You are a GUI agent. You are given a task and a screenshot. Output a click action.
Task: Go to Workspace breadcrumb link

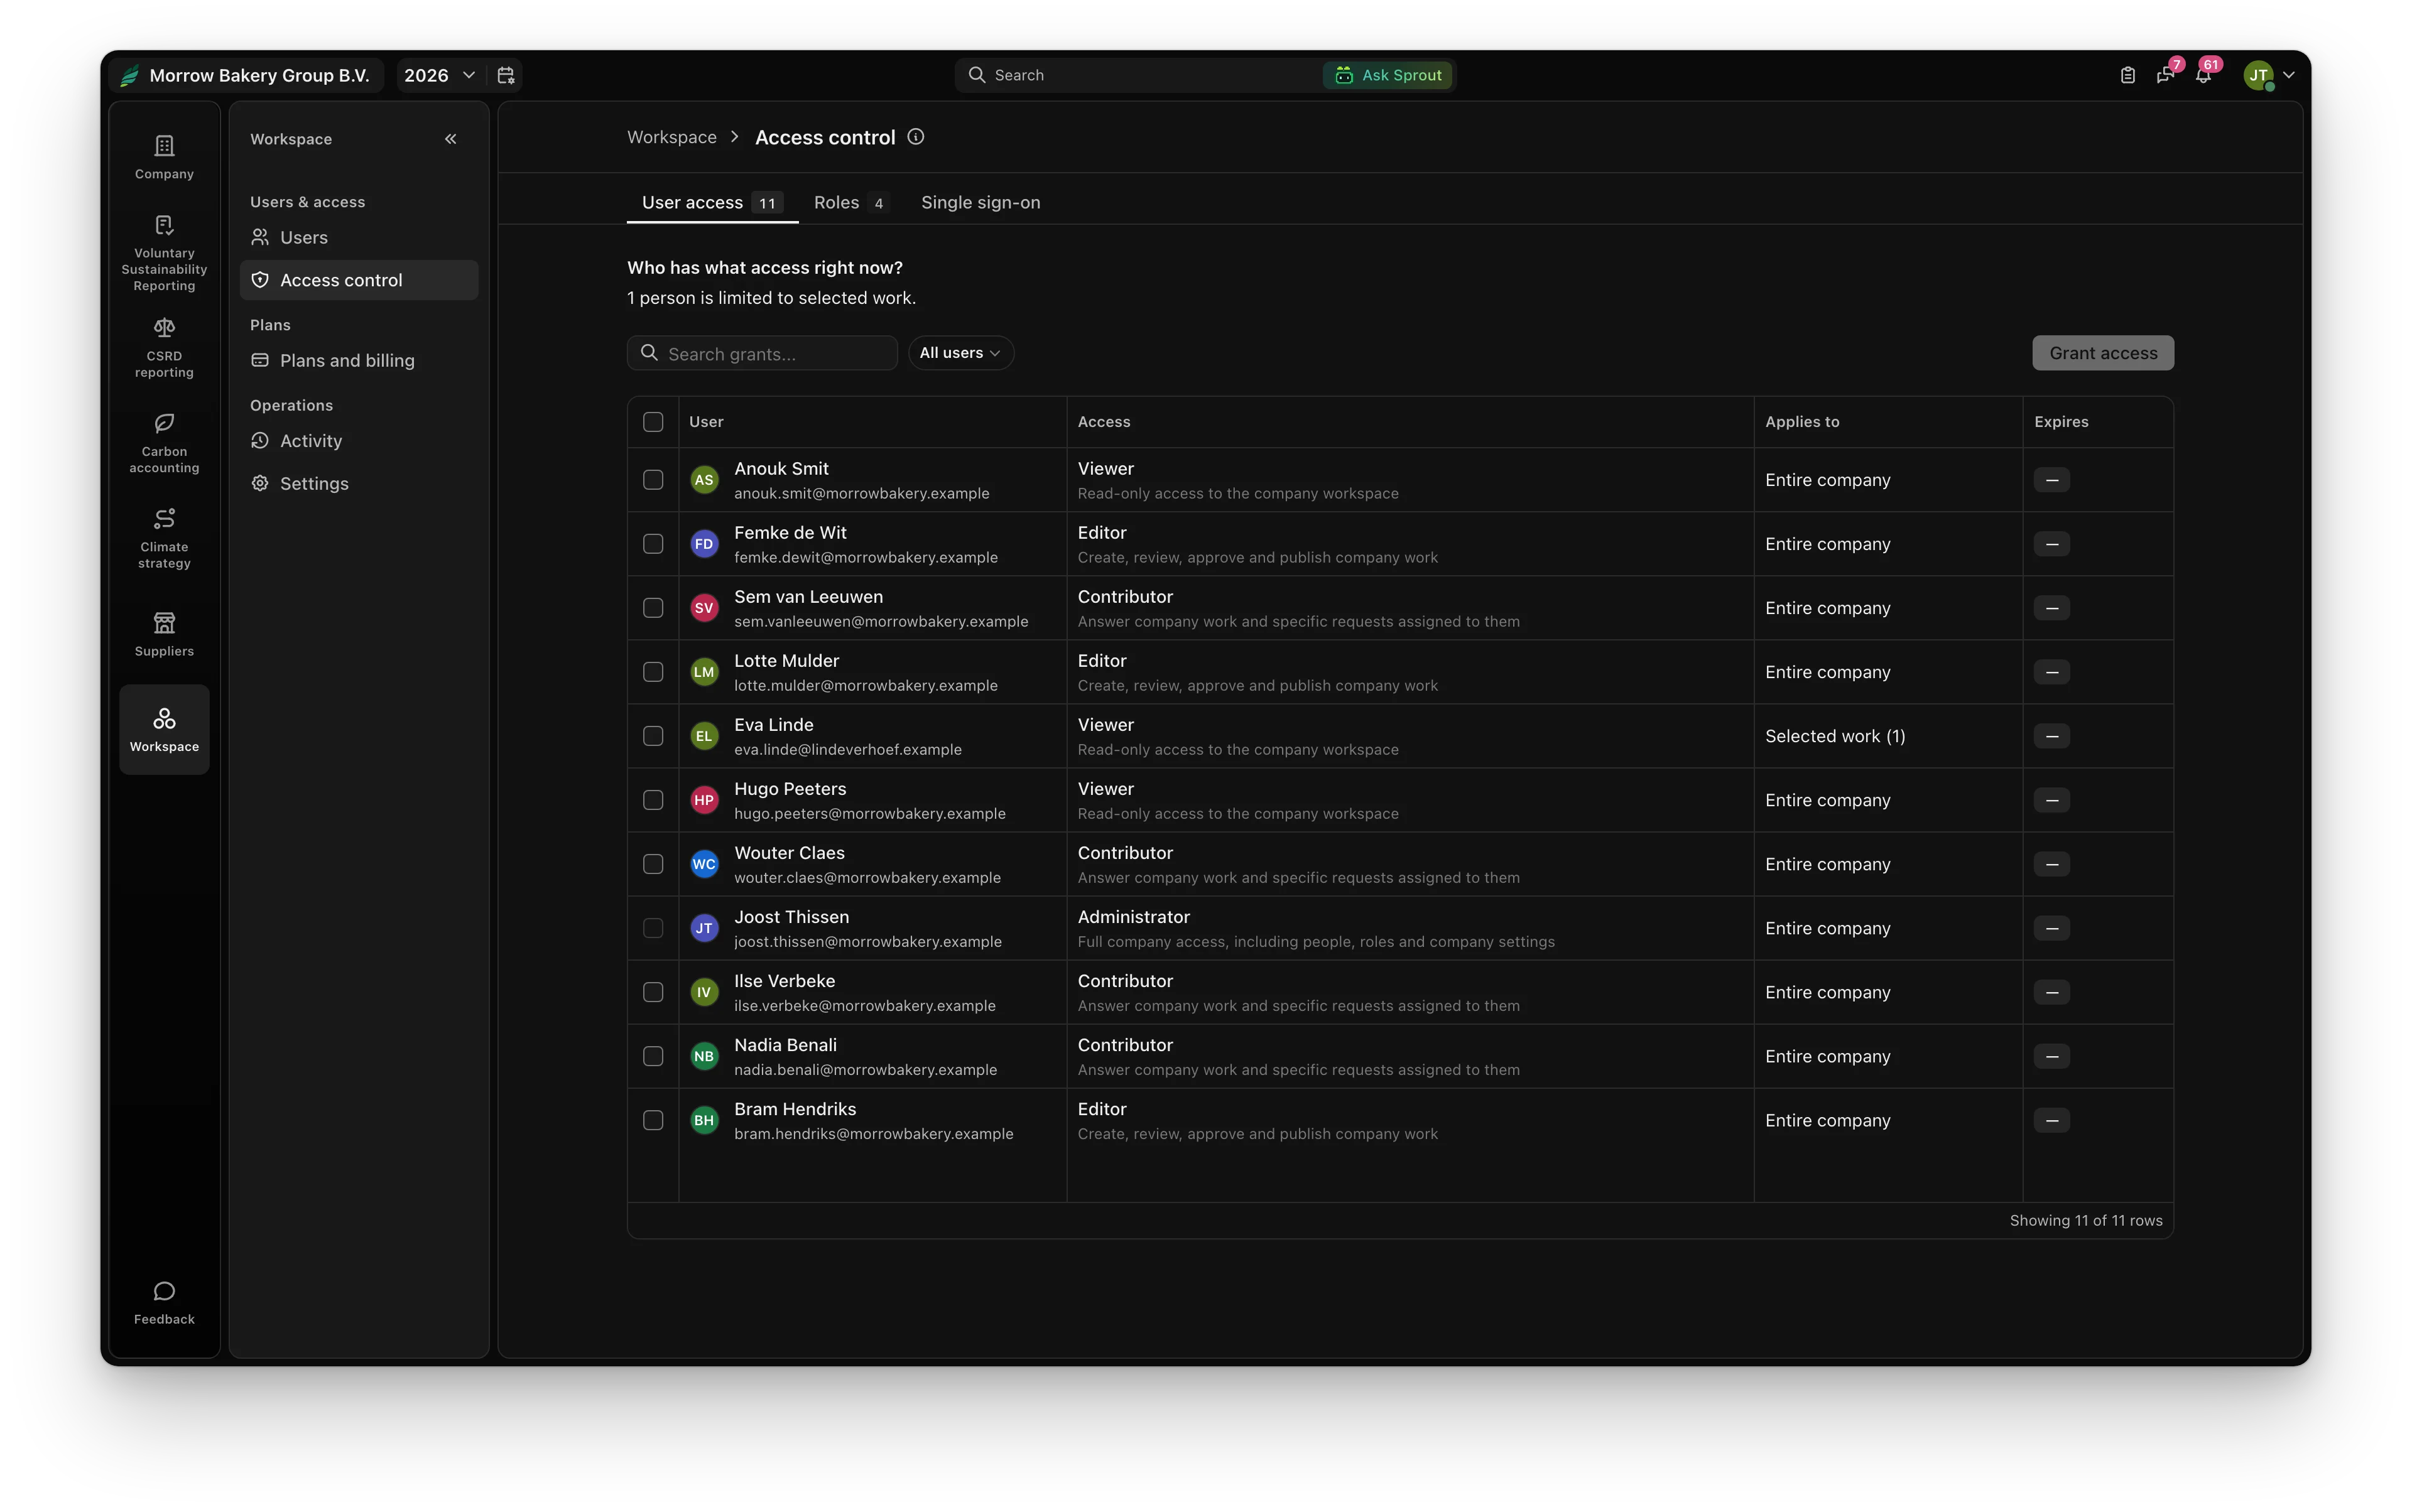click(671, 137)
